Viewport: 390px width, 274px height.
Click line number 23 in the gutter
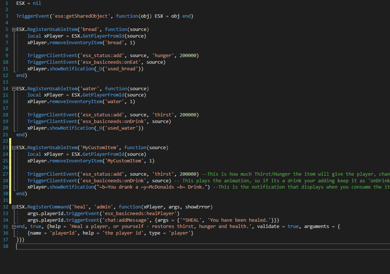(x=5, y=147)
